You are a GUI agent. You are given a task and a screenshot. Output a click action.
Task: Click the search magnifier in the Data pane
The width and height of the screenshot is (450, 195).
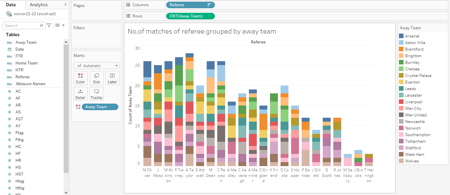tap(41, 25)
